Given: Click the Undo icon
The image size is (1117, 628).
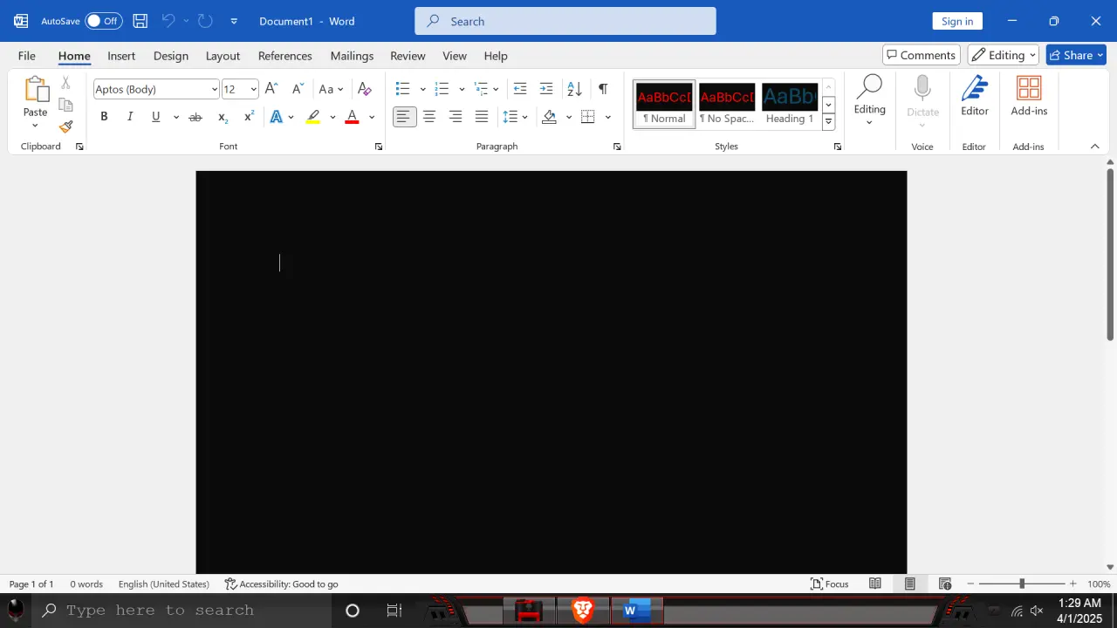Looking at the screenshot, I should (x=169, y=21).
